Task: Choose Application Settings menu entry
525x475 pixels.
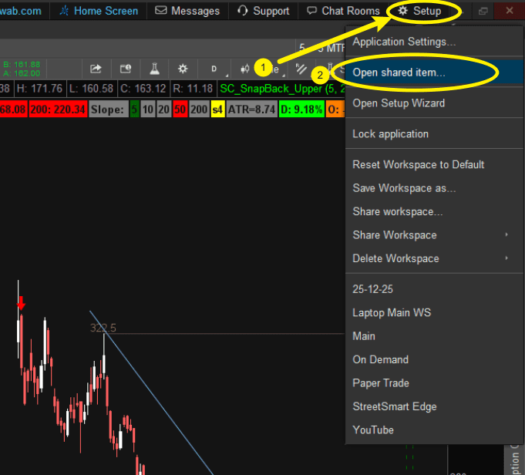Action: (x=404, y=42)
